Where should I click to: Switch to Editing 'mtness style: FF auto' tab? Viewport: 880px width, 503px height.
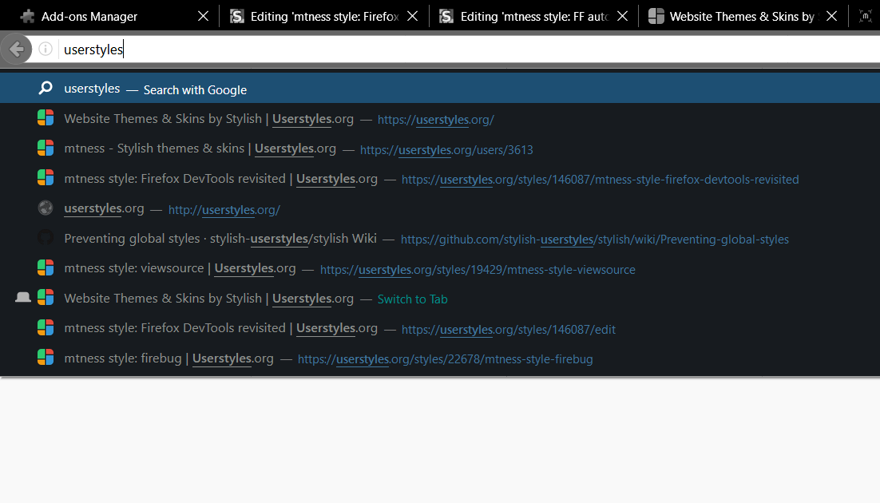(x=533, y=16)
